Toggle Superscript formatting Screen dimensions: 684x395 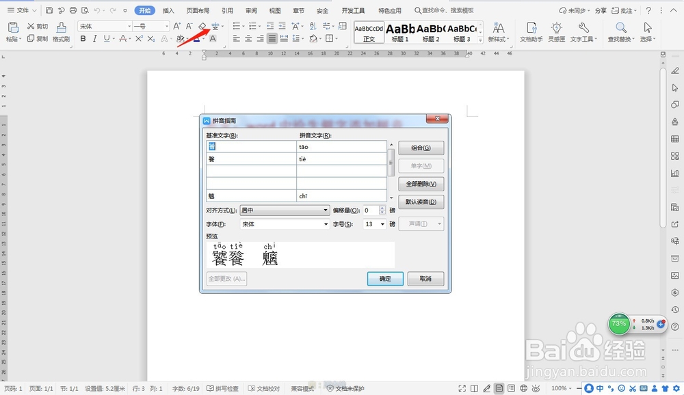click(x=139, y=38)
